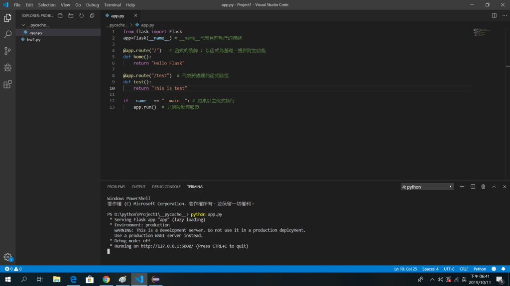
Task: Open the Terminal menu
Action: [113, 5]
